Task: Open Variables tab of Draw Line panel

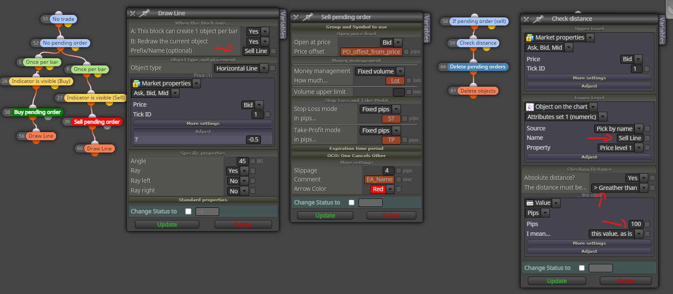Action: click(283, 24)
